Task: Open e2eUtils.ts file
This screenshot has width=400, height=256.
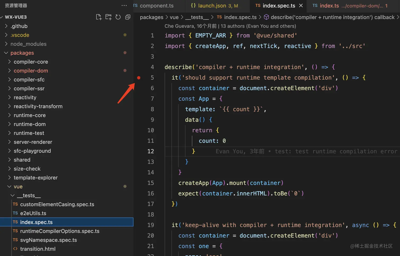Action: tap(67, 213)
